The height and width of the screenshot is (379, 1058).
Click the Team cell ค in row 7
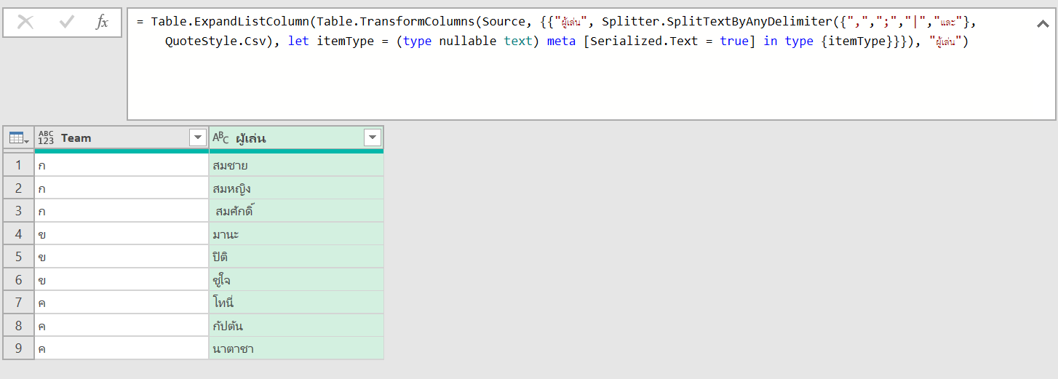(122, 303)
